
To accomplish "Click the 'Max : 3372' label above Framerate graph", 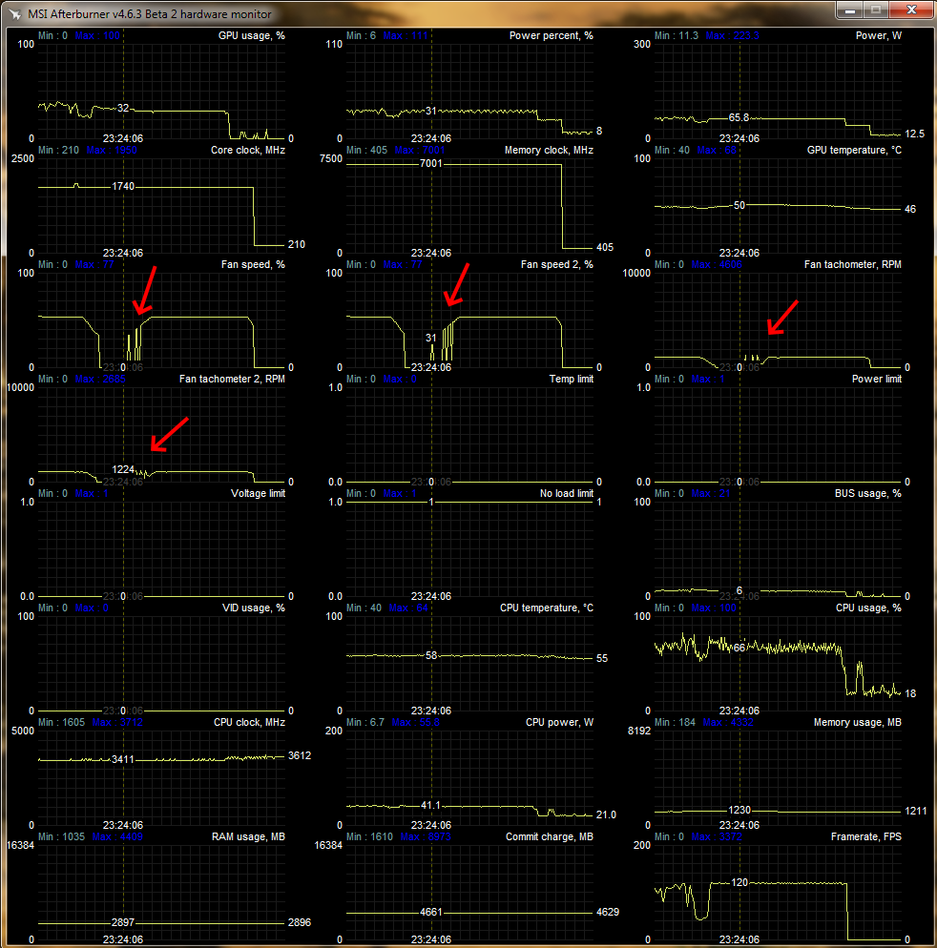I will pos(717,836).
